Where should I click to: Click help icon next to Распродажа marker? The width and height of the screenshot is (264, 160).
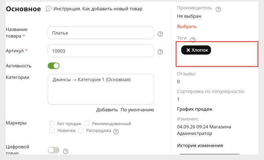(x=116, y=131)
